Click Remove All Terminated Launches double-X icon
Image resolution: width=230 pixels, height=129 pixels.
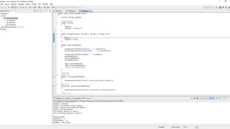point(198,98)
